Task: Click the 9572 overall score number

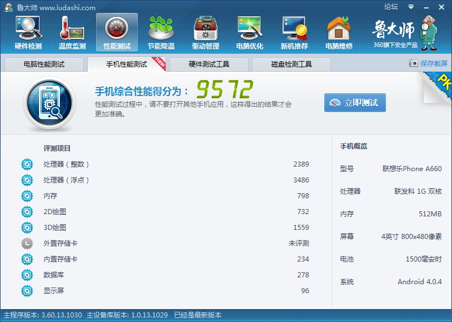Action: (x=225, y=89)
